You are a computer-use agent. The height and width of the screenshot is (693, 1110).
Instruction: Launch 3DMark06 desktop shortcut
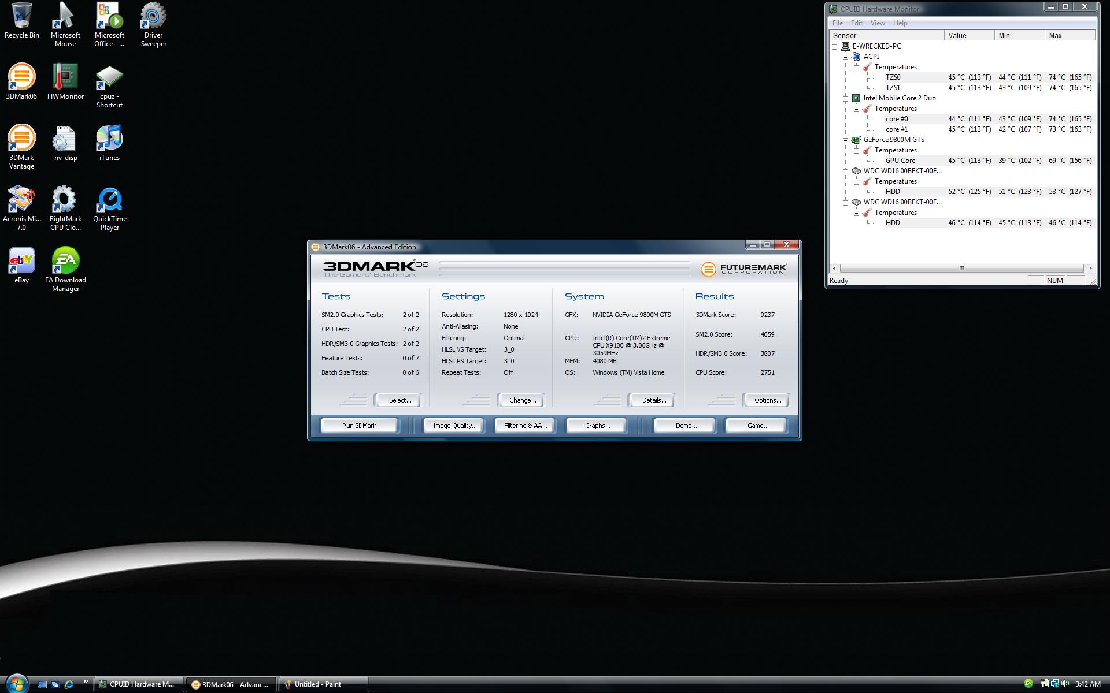click(x=21, y=81)
